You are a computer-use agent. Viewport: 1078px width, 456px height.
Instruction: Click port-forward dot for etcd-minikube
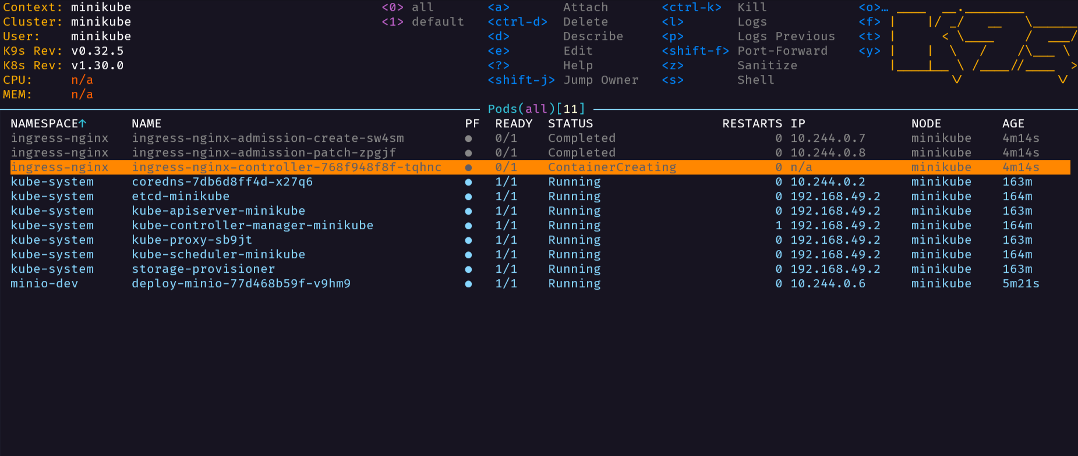pos(468,197)
